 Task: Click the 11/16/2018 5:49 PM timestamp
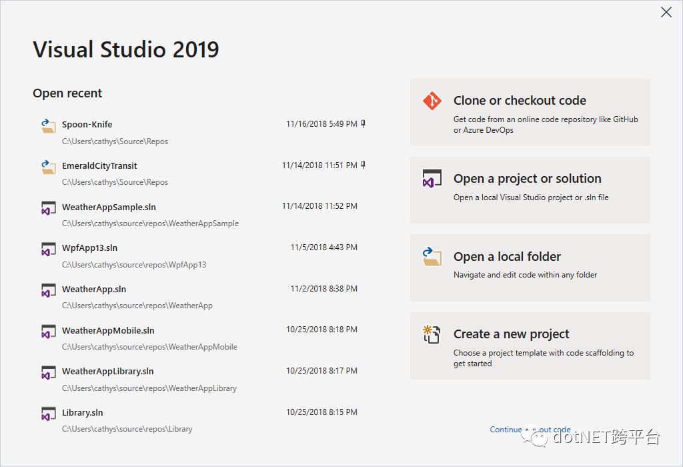tap(321, 124)
